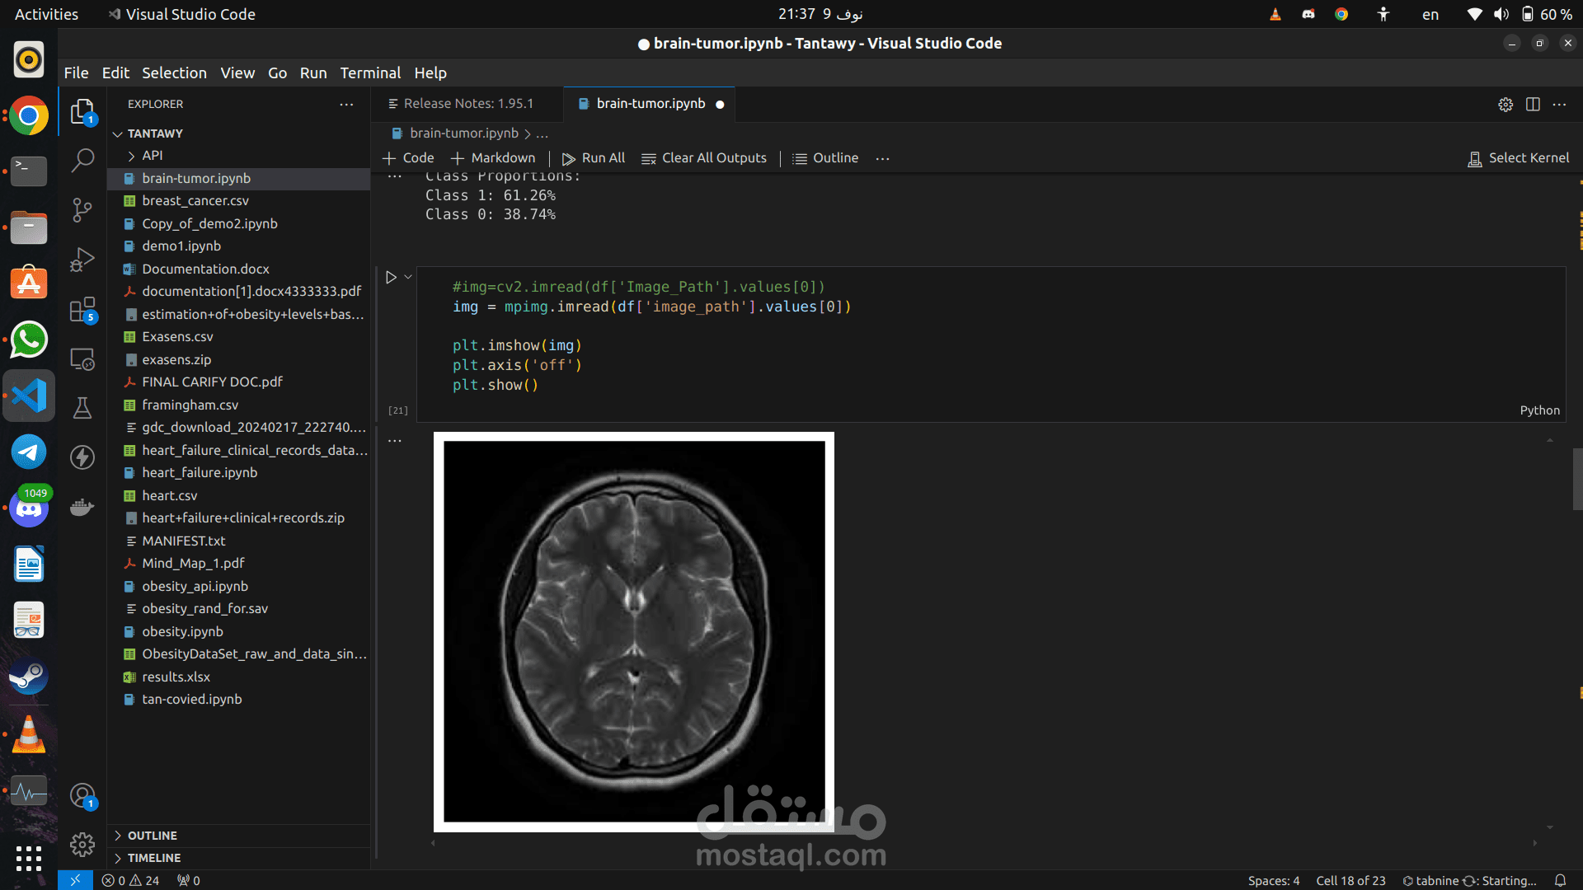Run the notebook cell with play button
Screen dimensions: 1583x890
(391, 278)
